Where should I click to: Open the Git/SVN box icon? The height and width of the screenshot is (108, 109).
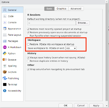point(5,72)
